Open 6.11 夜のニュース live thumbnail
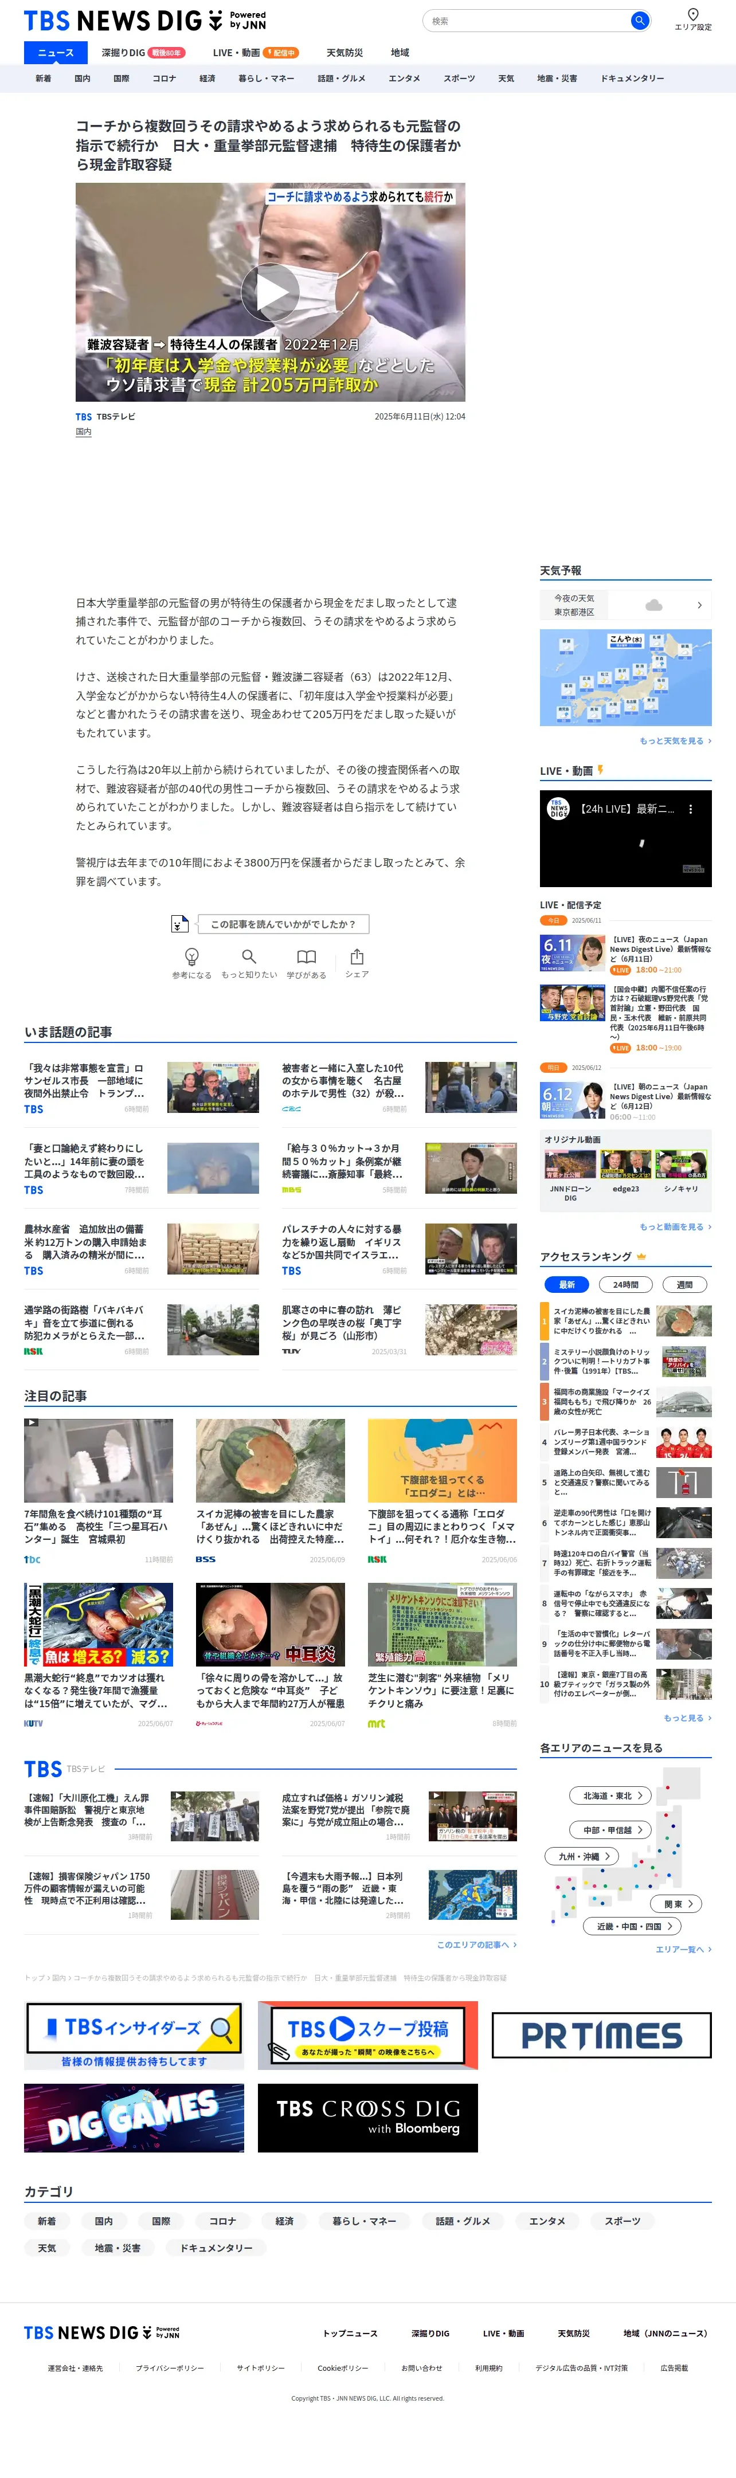 click(573, 952)
